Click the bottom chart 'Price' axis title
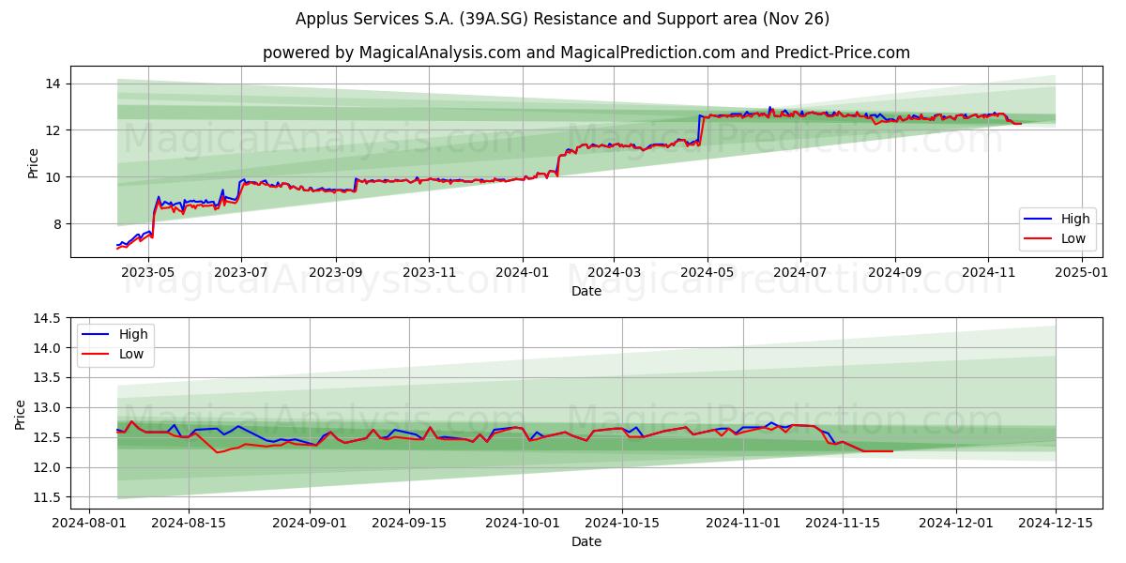Viewport: 1126px width, 563px height. point(21,413)
